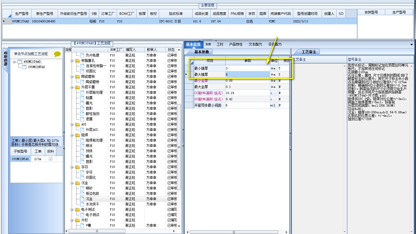The height and width of the screenshot is (234, 416).
Task: Collapse the 树脂塞孔 process group
Action: 72,60
